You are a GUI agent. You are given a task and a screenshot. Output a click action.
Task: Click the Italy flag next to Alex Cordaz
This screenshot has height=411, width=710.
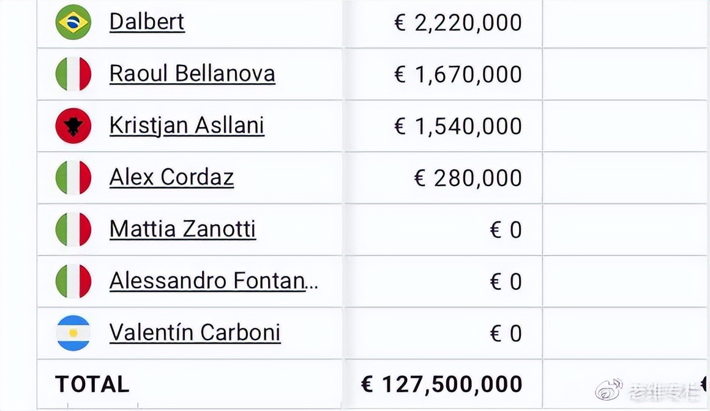point(73,178)
